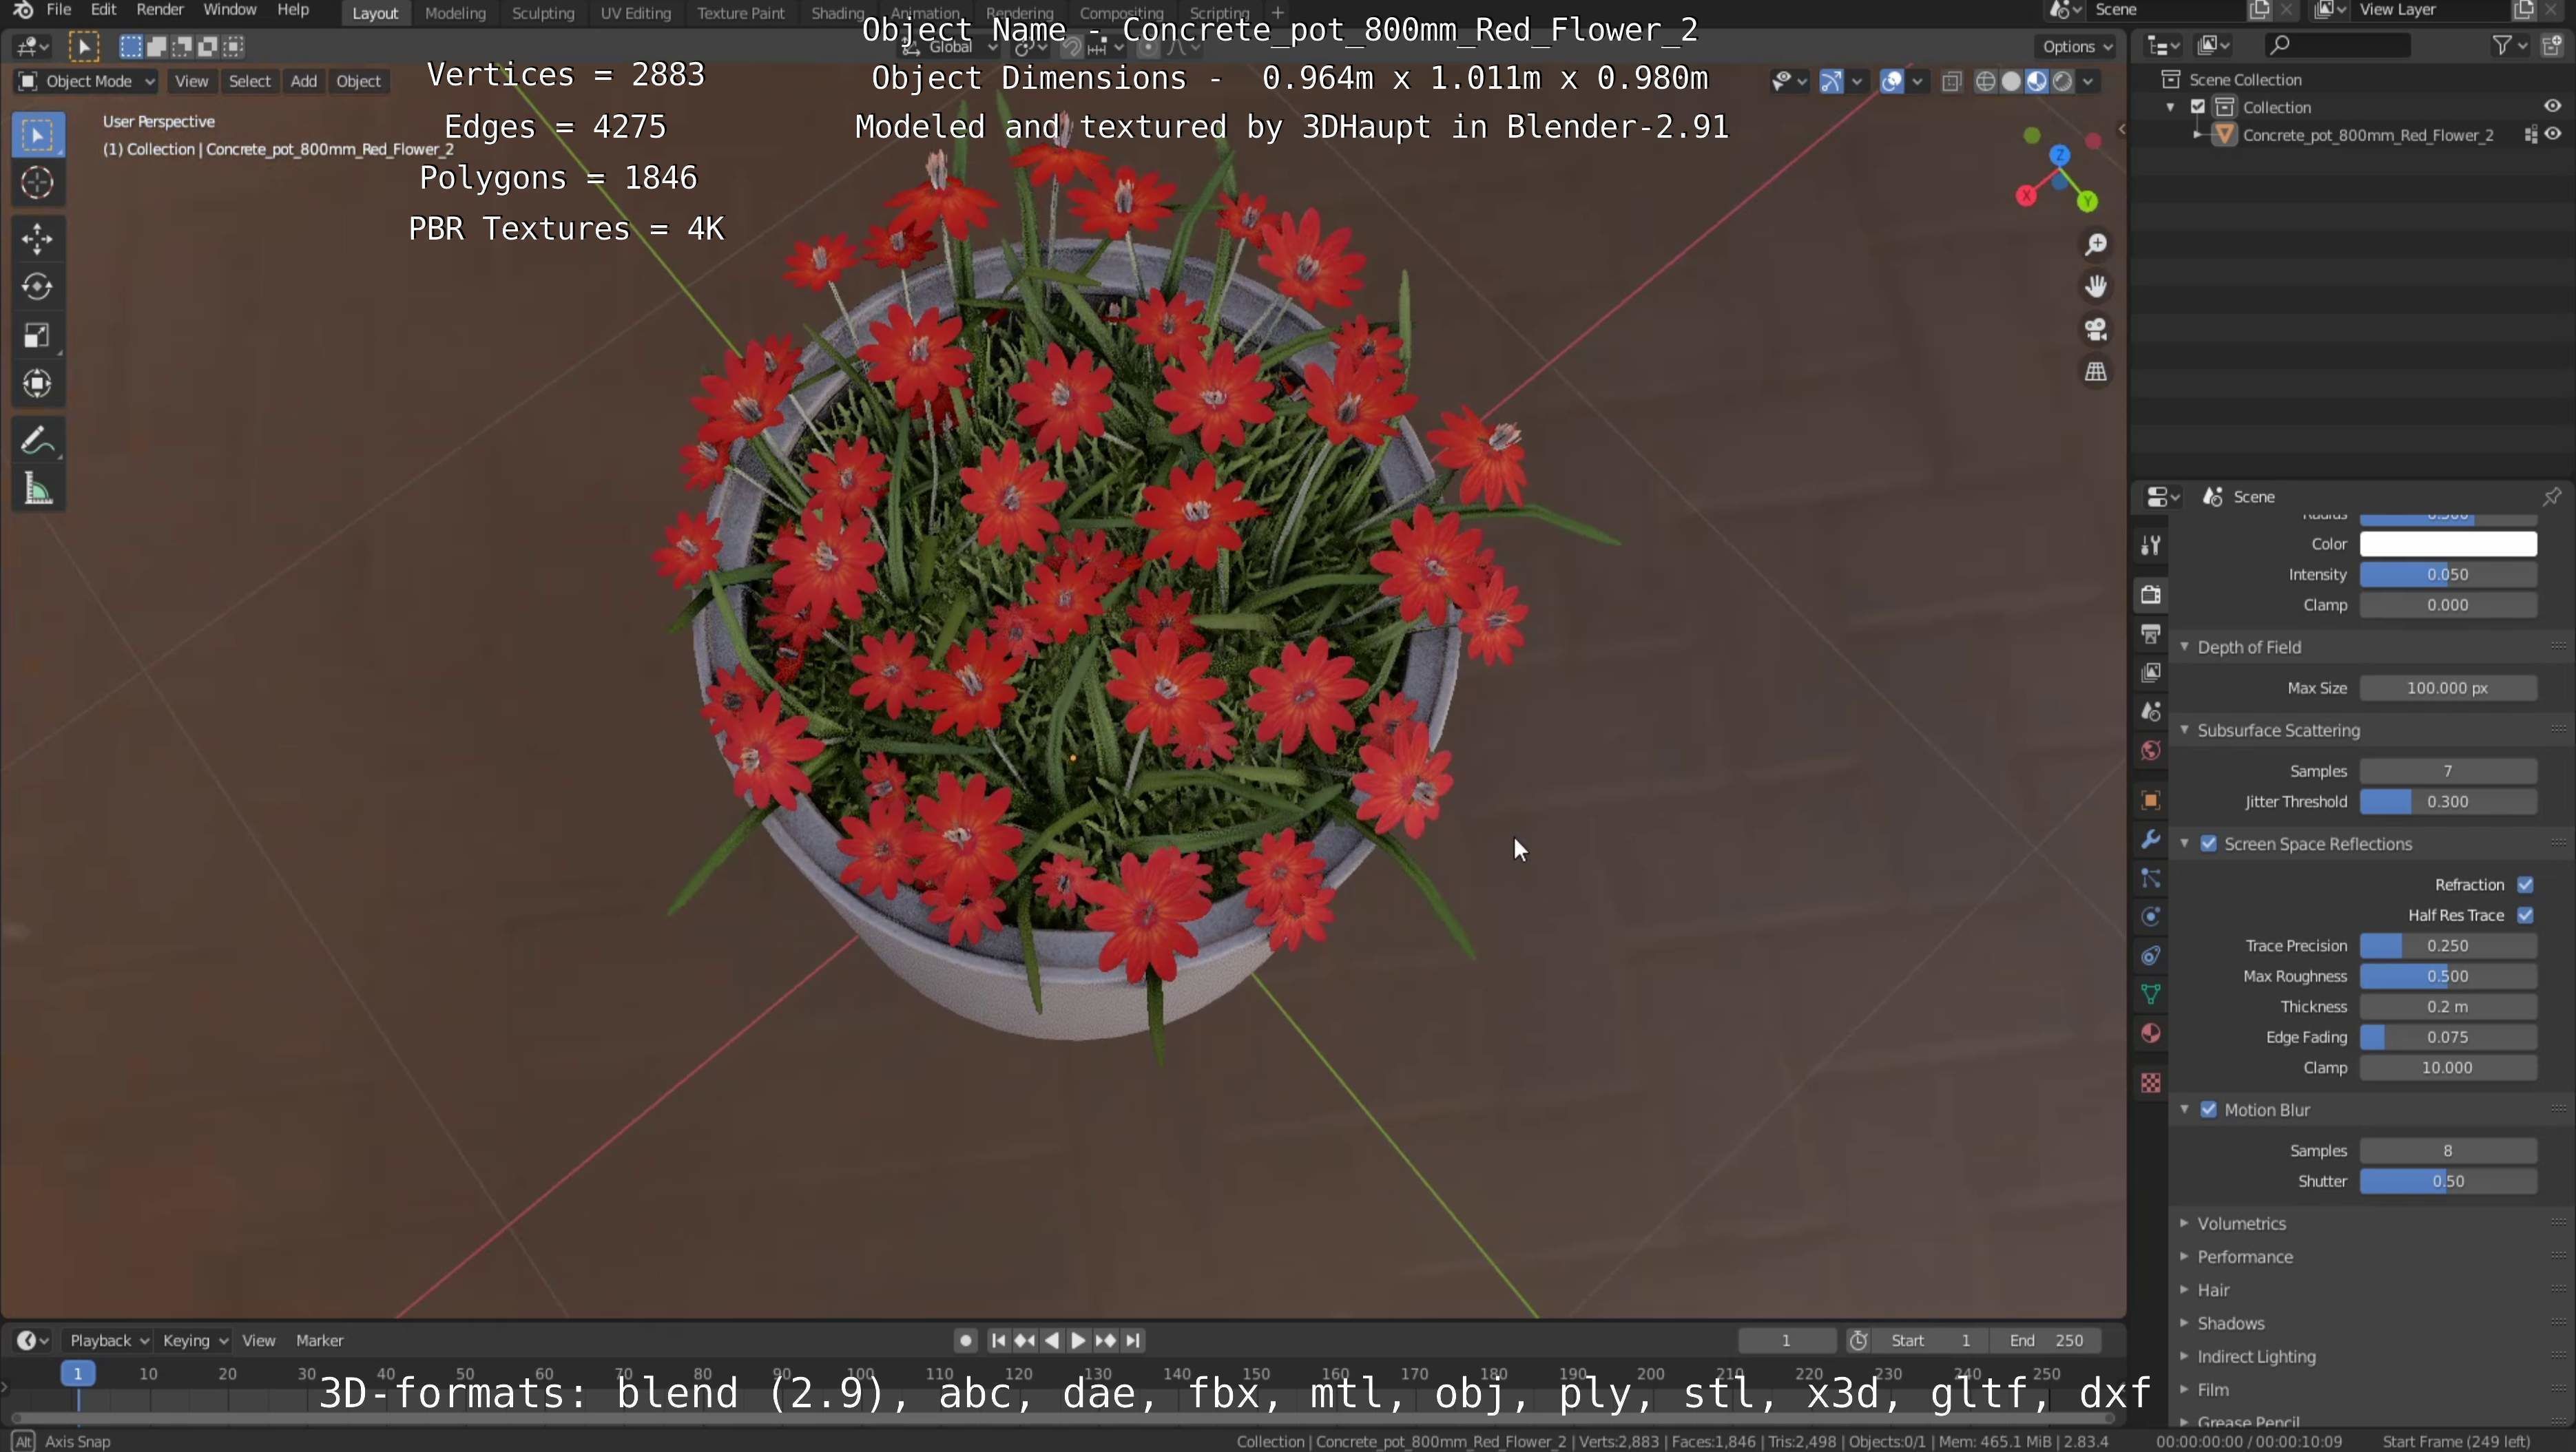Select the Rotate tool
This screenshot has width=2576, height=1452.
point(38,287)
